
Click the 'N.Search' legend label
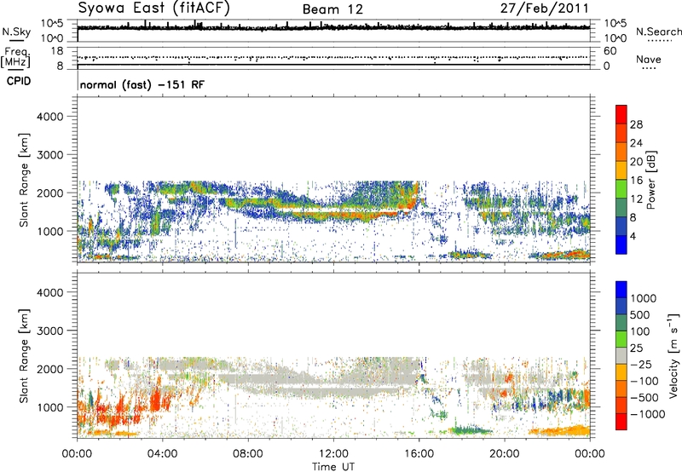click(x=658, y=32)
